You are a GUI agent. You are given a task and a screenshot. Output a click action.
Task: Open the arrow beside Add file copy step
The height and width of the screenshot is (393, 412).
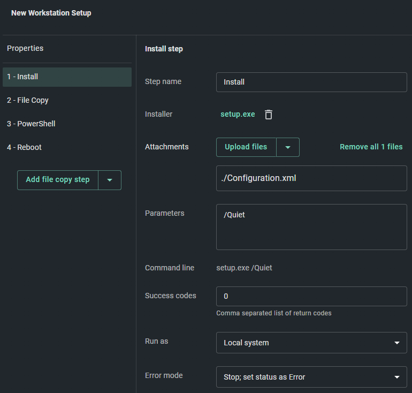pyautogui.click(x=110, y=180)
